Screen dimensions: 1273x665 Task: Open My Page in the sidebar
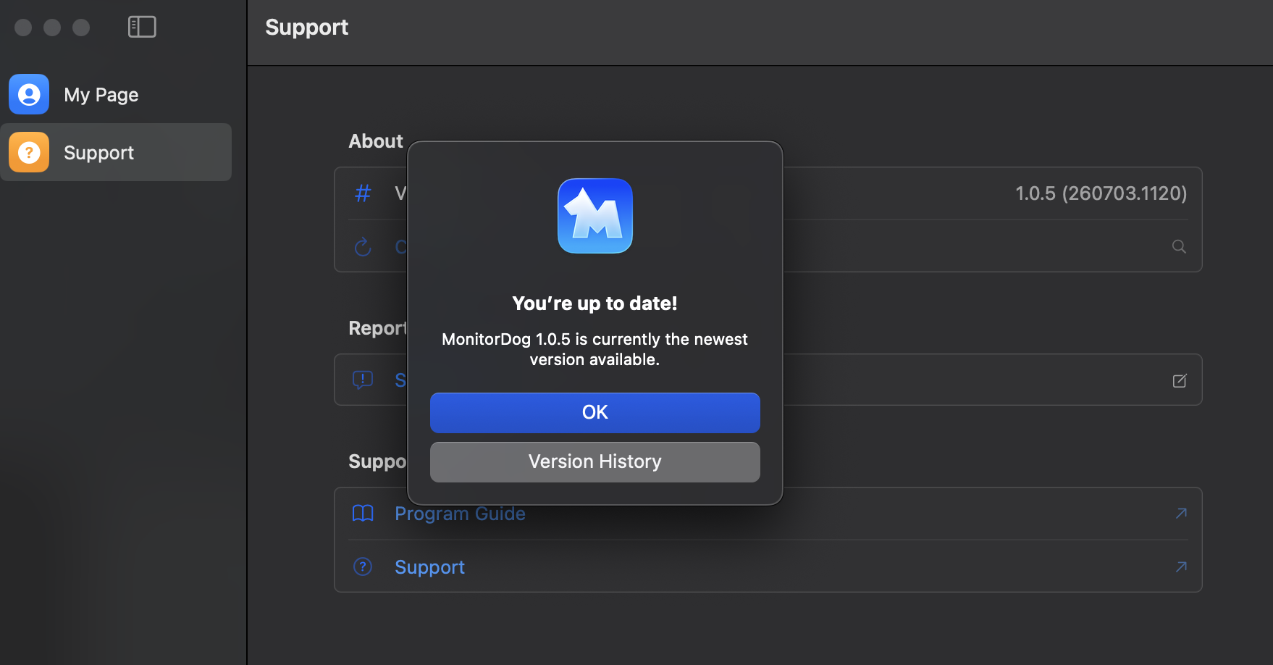(116, 94)
